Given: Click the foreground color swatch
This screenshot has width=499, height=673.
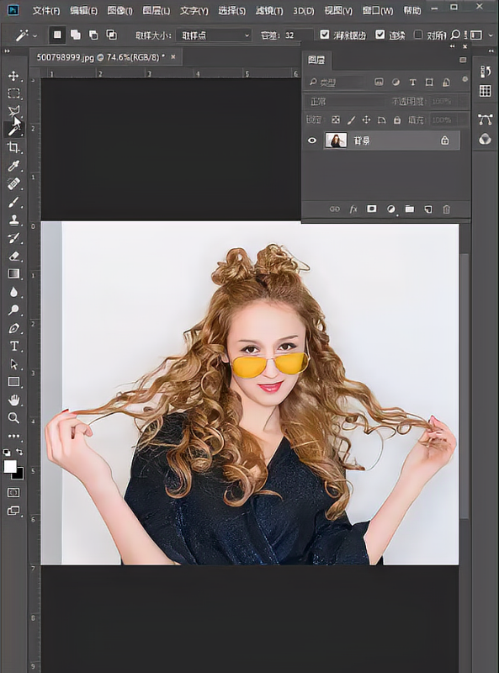Looking at the screenshot, I should point(10,466).
